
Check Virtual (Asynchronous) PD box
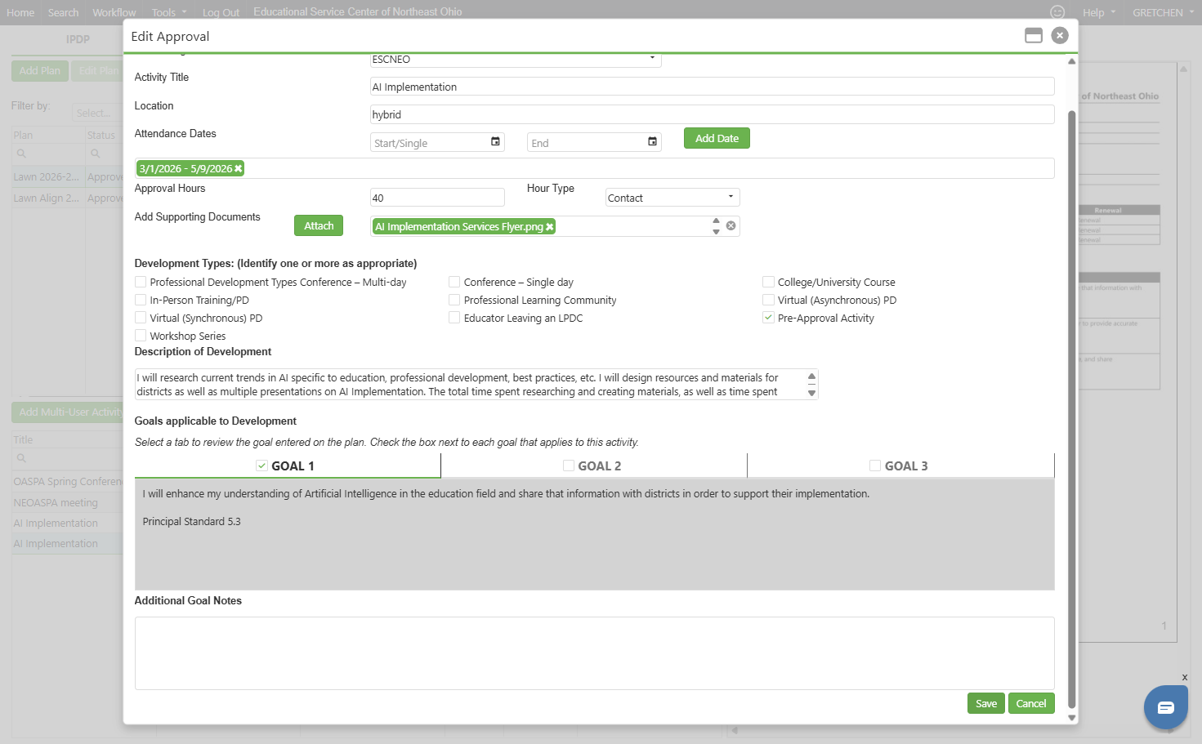[x=768, y=300]
